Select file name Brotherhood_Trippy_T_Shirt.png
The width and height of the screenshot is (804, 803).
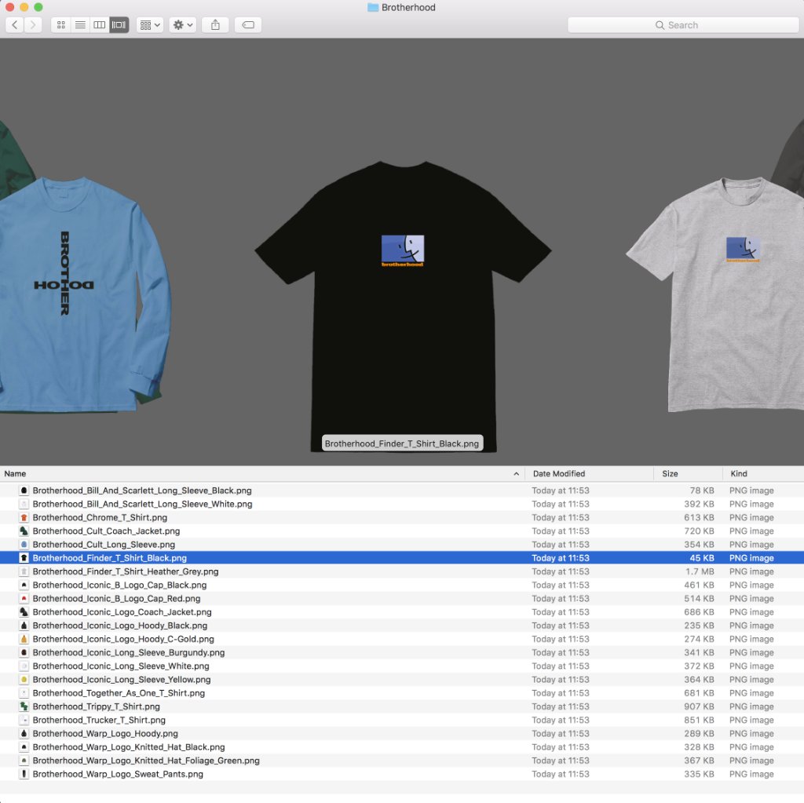97,706
